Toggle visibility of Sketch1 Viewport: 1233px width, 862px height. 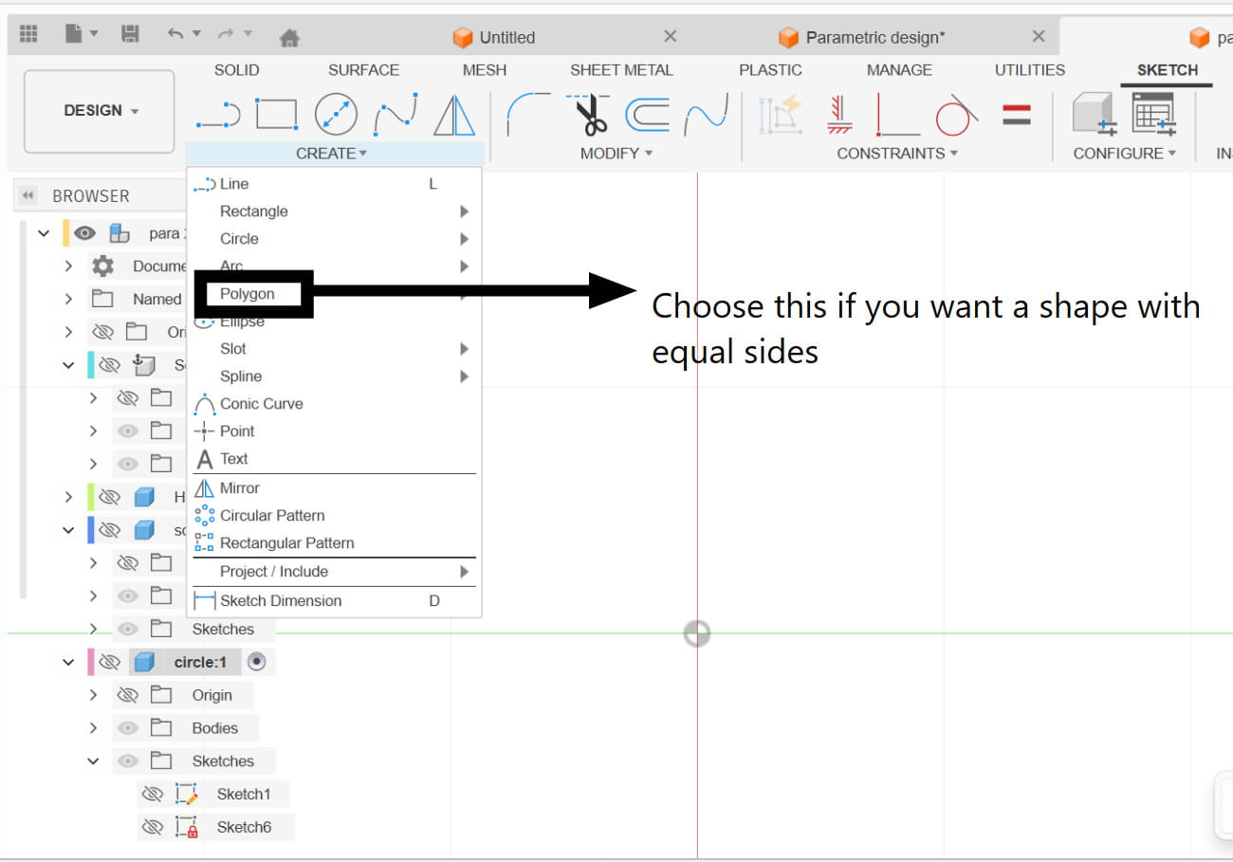tap(152, 794)
